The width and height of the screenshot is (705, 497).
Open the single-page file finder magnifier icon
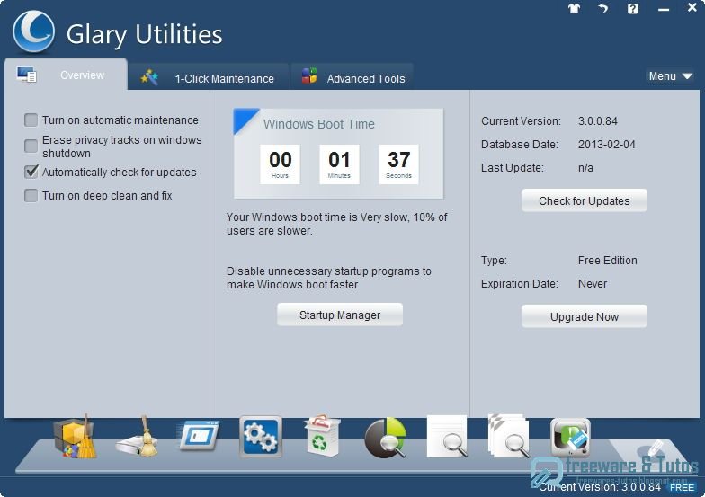coord(448,437)
